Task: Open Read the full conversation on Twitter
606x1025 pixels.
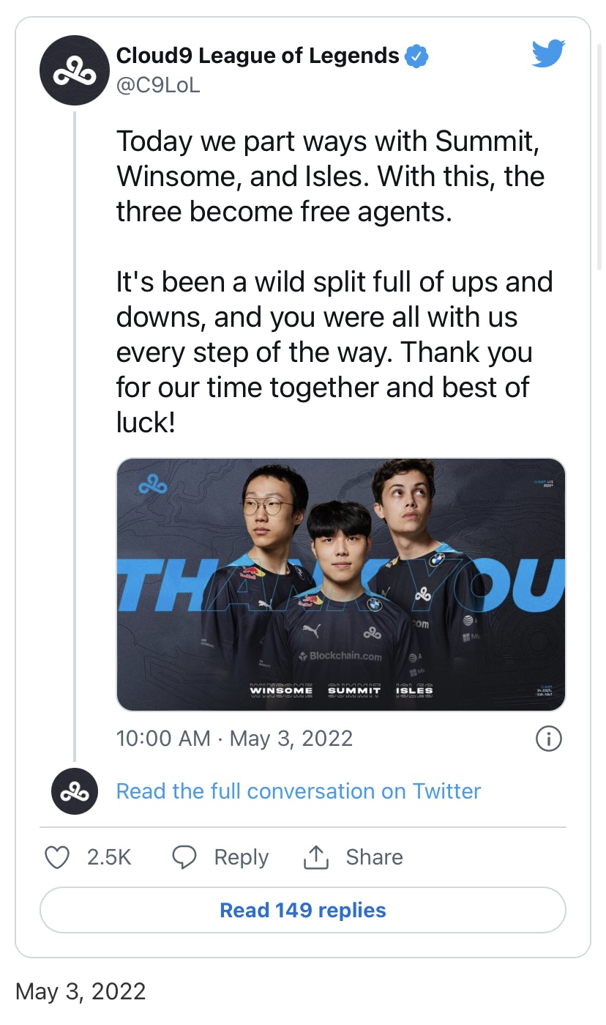Action: (x=299, y=791)
